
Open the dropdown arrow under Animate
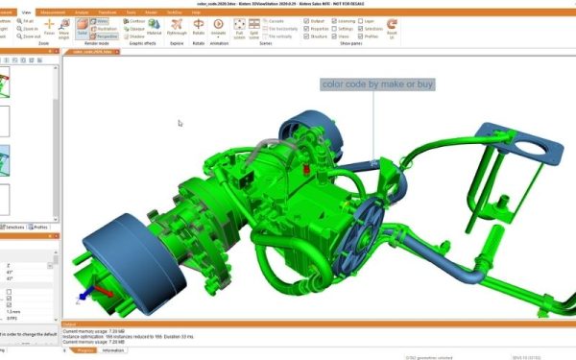pyautogui.click(x=218, y=37)
